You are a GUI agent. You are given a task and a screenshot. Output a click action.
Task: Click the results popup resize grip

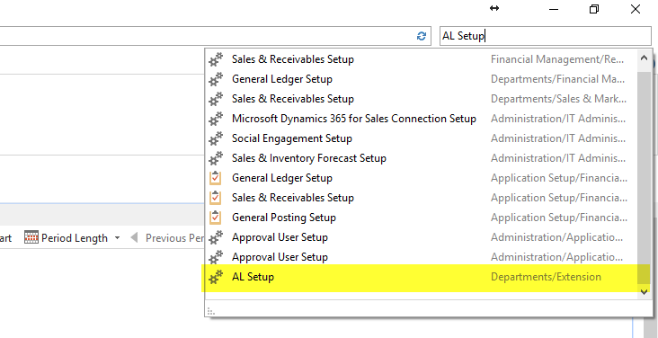click(211, 312)
